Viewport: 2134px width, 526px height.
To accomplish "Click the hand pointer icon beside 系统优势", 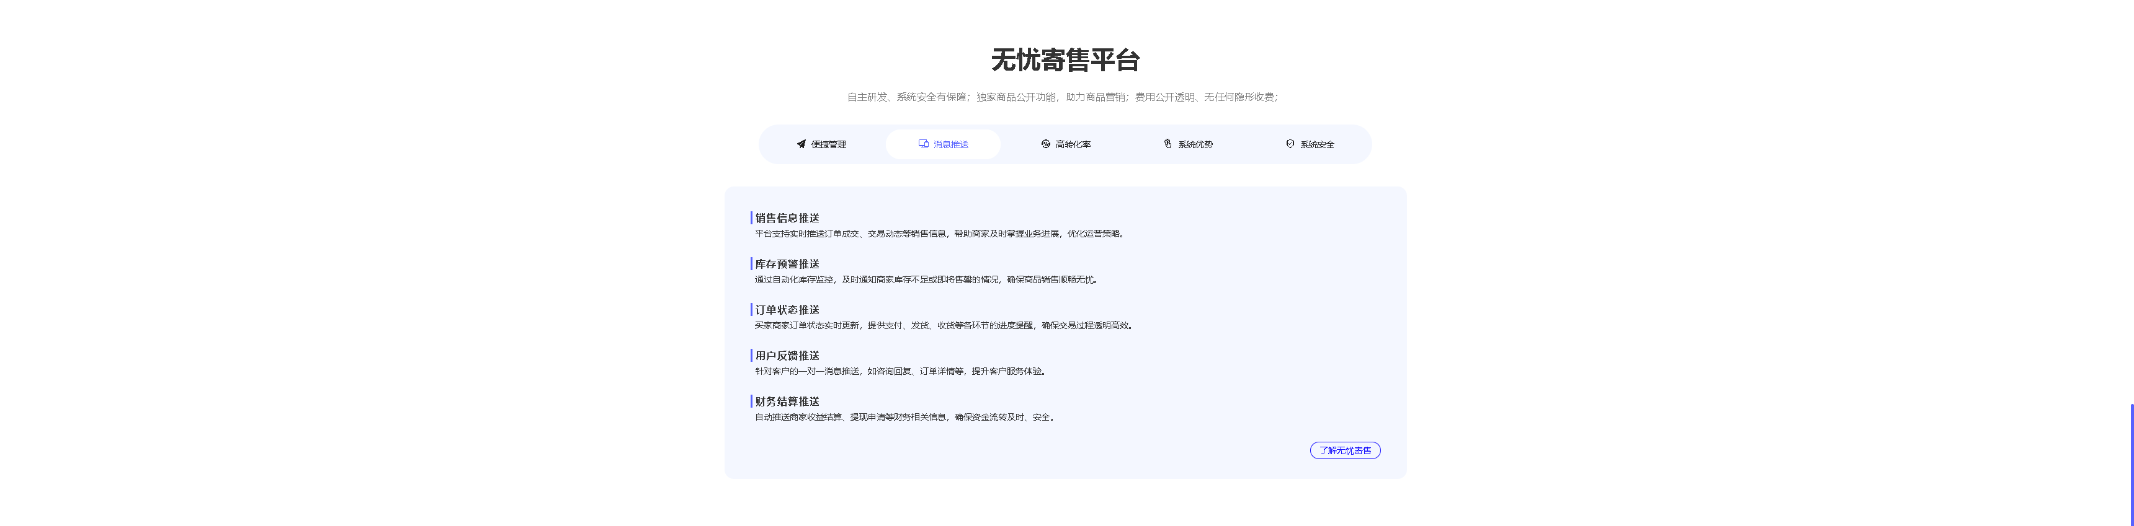I will coord(1167,144).
